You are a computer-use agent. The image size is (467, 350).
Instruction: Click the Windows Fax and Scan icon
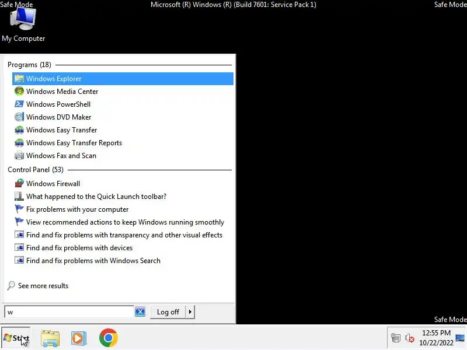click(19, 155)
